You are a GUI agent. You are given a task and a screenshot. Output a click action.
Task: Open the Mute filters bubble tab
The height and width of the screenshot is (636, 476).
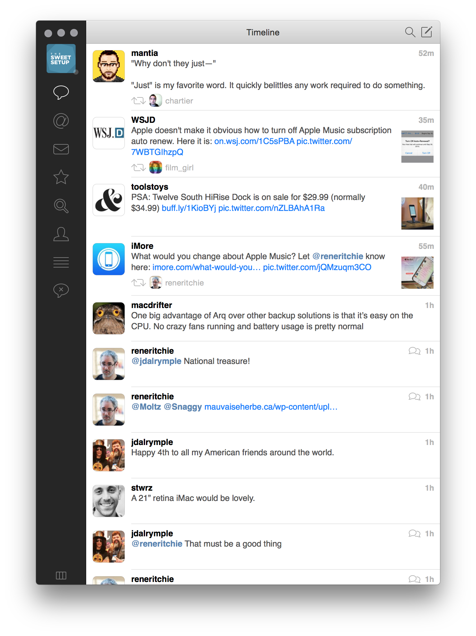click(61, 290)
